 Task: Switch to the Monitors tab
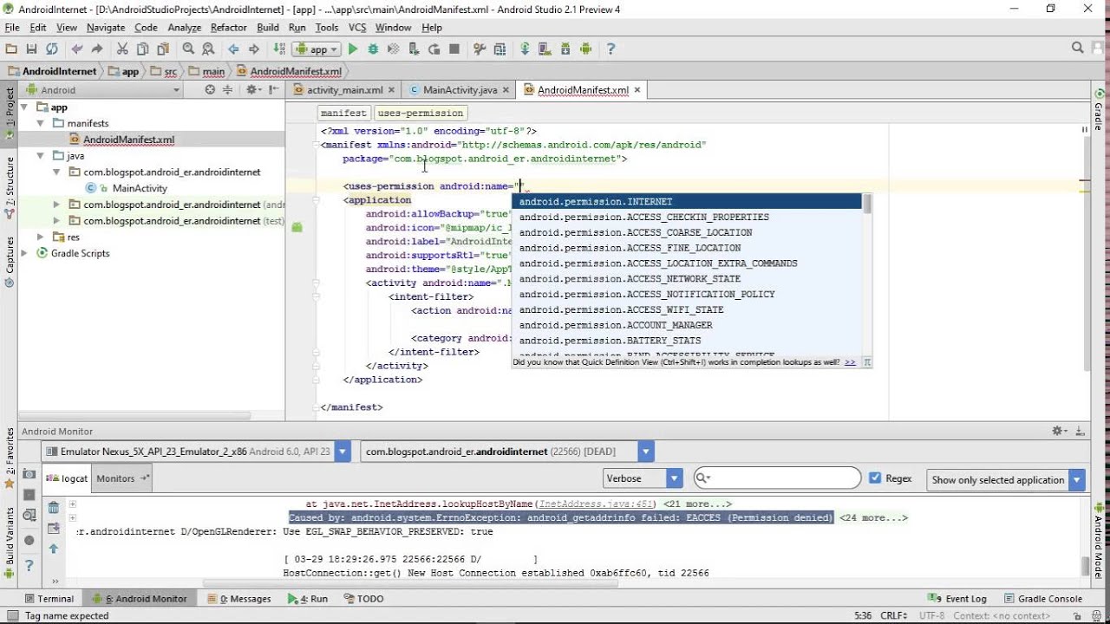click(122, 478)
